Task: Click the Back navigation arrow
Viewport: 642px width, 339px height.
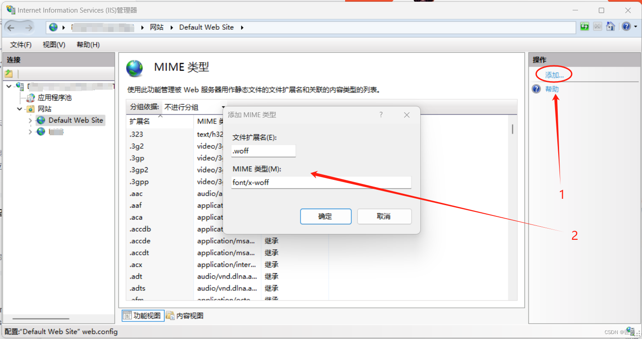Action: 11,27
